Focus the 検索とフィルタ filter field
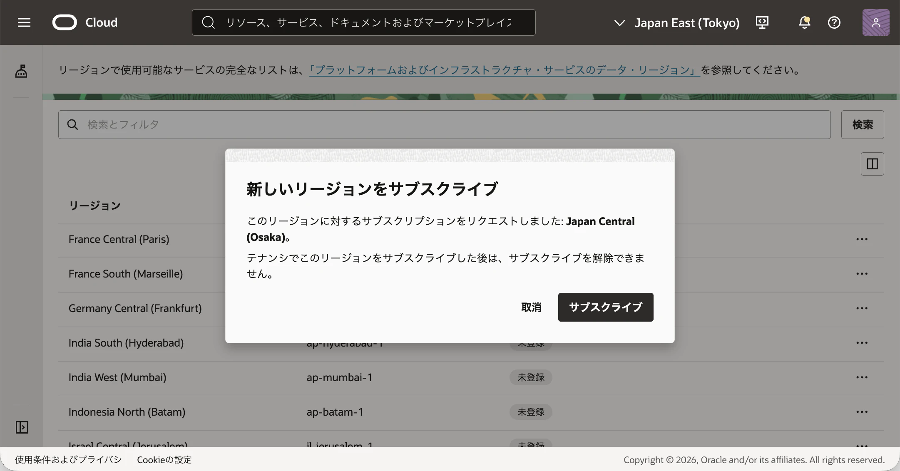The width and height of the screenshot is (900, 471). pyautogui.click(x=445, y=124)
